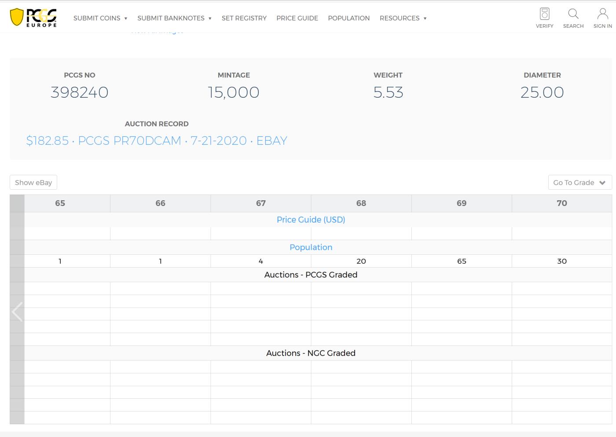Click the Price Guide (USD) table link
The height and width of the screenshot is (437, 616).
pyautogui.click(x=311, y=220)
